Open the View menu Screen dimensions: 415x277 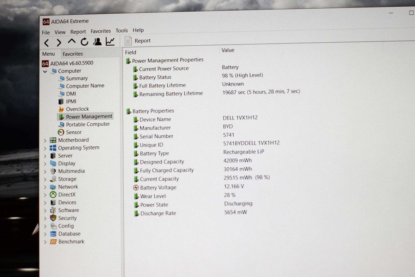pos(60,32)
